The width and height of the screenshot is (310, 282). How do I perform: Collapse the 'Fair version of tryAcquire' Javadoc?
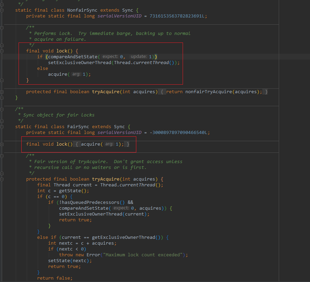pyautogui.click(x=2, y=156)
